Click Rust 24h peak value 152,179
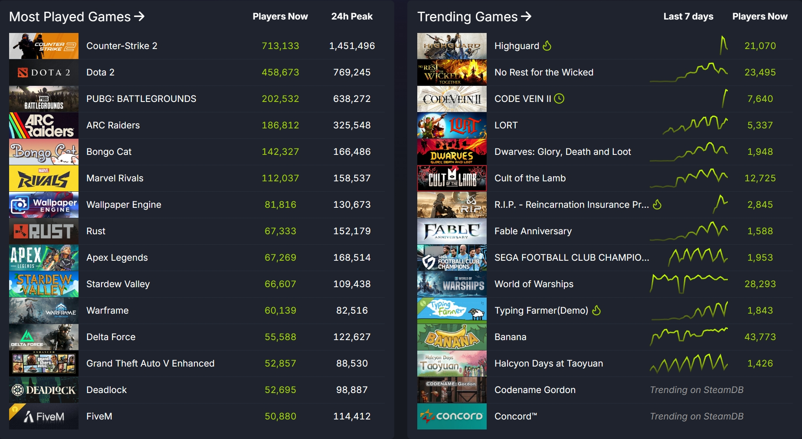802x439 pixels. pyautogui.click(x=352, y=231)
